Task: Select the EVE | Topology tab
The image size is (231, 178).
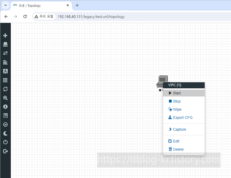Action: 41,6
